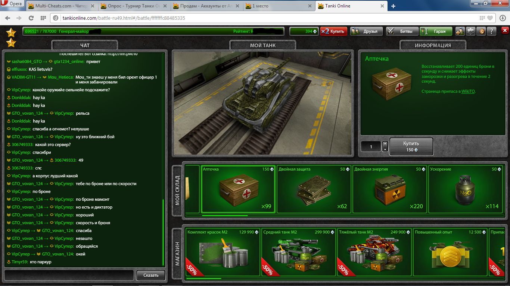Viewport: 510px width, 286px height.
Task: Open the Друзья friends list
Action: pyautogui.click(x=367, y=31)
